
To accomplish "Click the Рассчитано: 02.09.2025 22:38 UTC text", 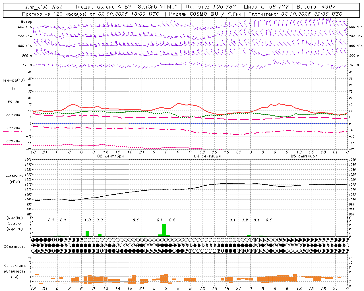I will click(295, 14).
